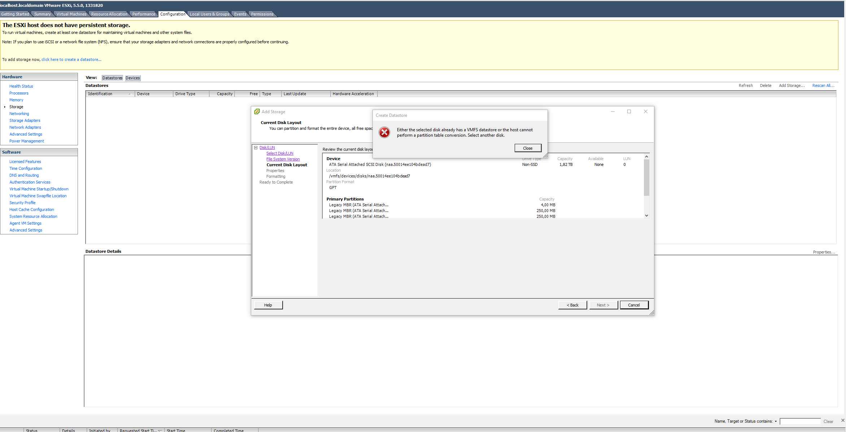The width and height of the screenshot is (846, 432).
Task: Switch view to Datastores
Action: pyautogui.click(x=112, y=78)
